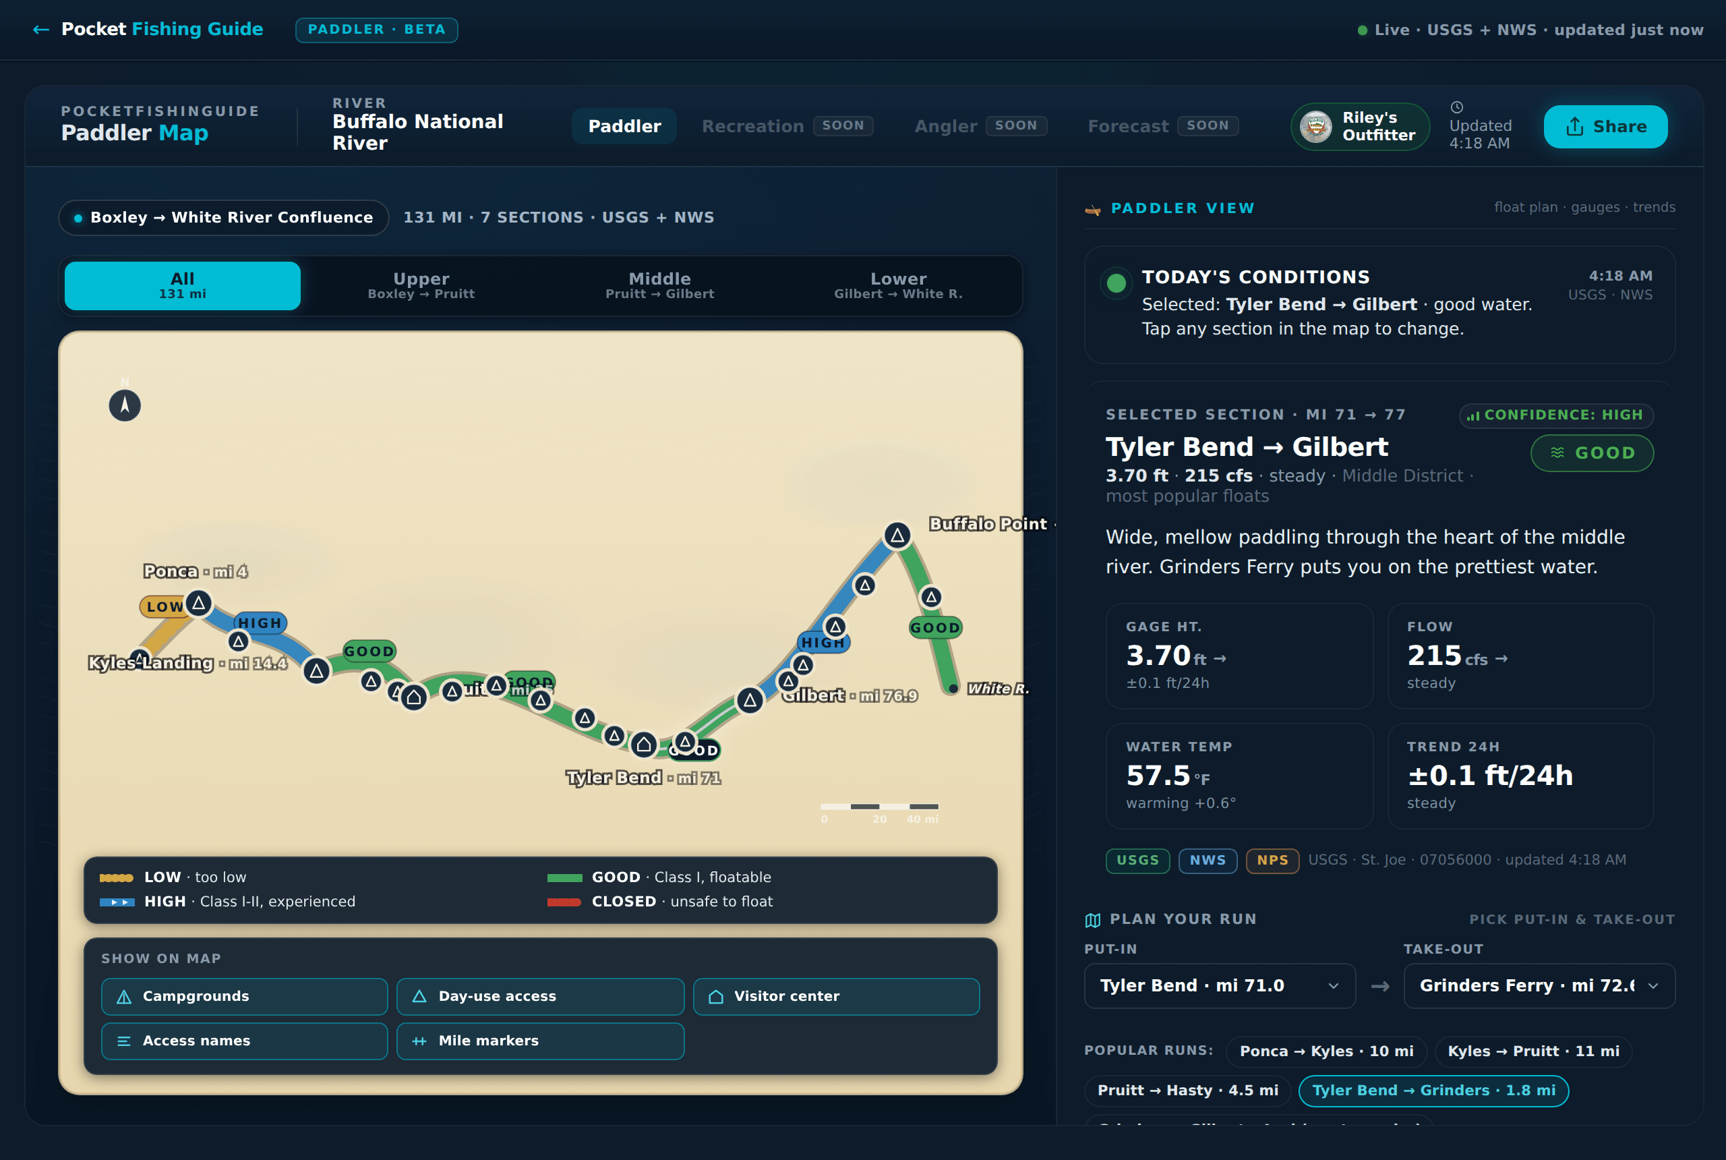Click the NPS source badge

pyautogui.click(x=1273, y=861)
